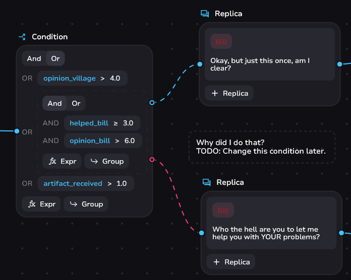
Task: Click the TODO comment note
Action: click(x=262, y=147)
